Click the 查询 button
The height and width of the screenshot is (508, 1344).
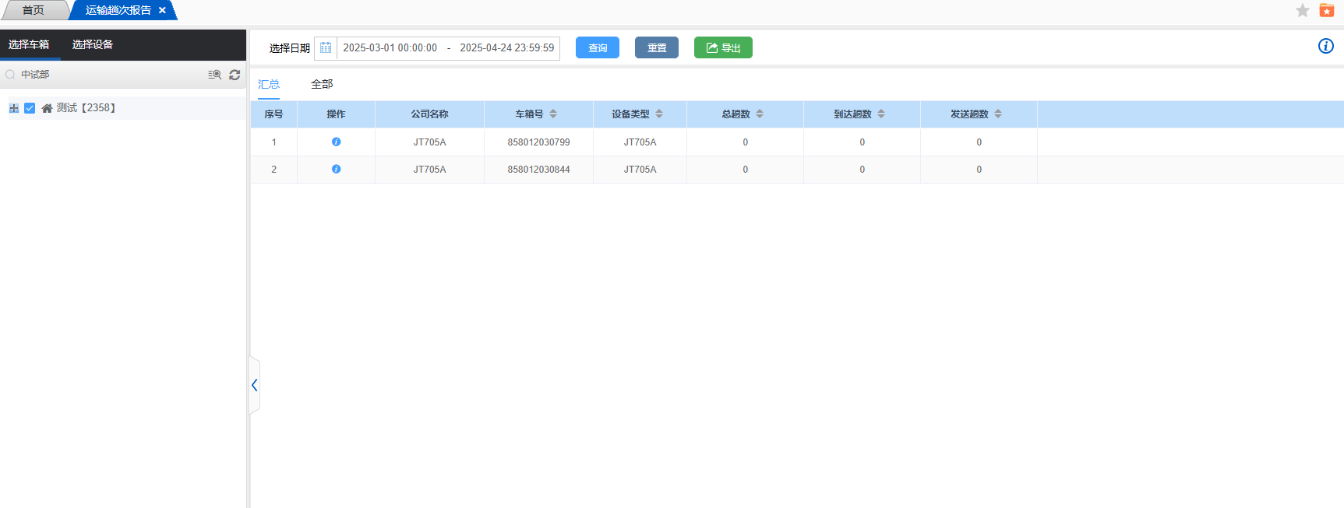[x=598, y=47]
